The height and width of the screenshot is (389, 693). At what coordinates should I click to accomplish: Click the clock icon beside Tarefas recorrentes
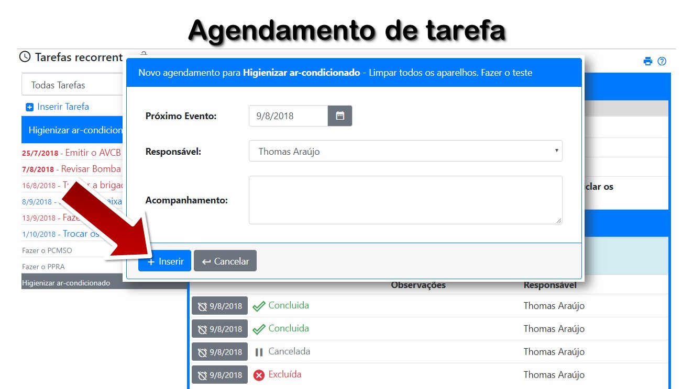(x=25, y=56)
